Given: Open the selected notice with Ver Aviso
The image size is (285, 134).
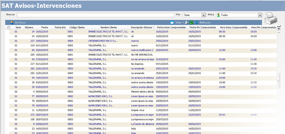Looking at the screenshot, I should coord(18,22).
